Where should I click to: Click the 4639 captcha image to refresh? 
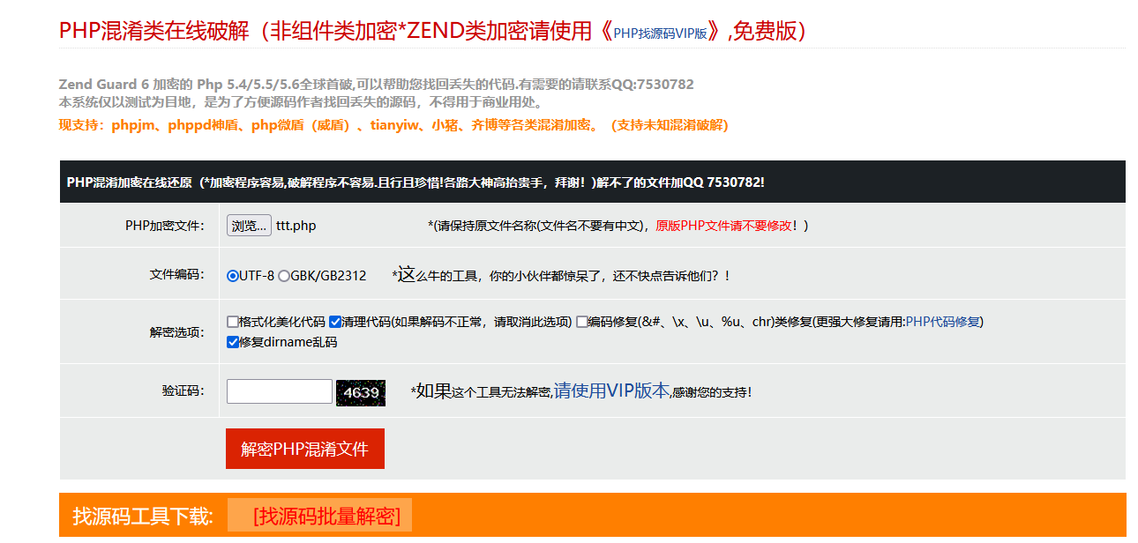(362, 391)
